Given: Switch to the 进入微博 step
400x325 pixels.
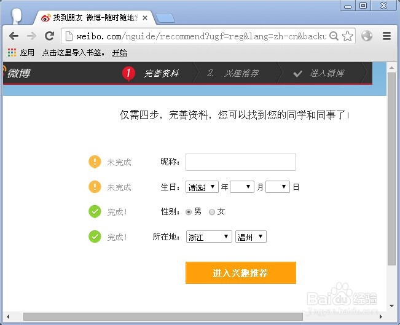Looking at the screenshot, I should click(x=327, y=74).
